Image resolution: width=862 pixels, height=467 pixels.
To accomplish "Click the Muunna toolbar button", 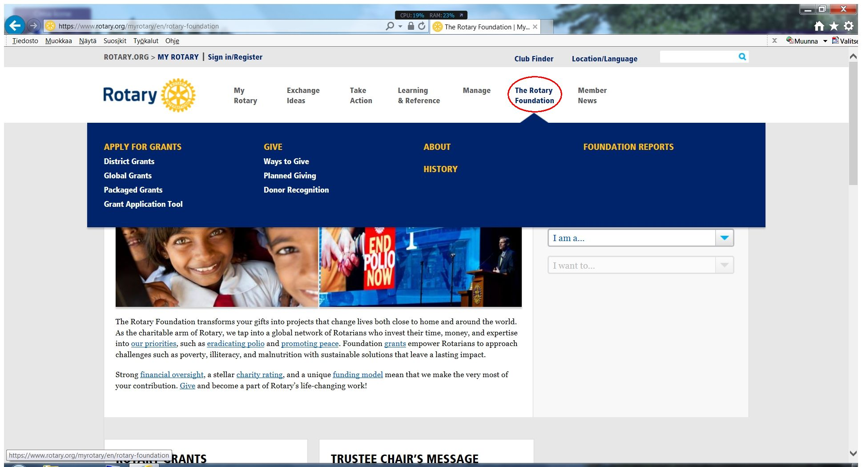I will [802, 41].
